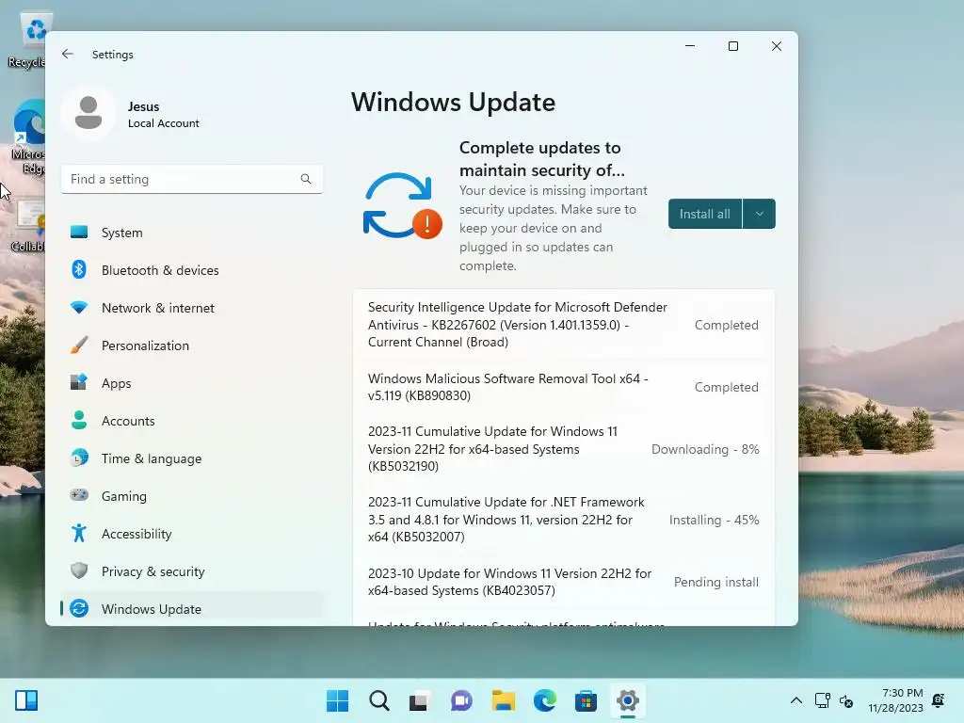Open Network & internet settings
Viewport: 964px width, 723px height.
192,308
